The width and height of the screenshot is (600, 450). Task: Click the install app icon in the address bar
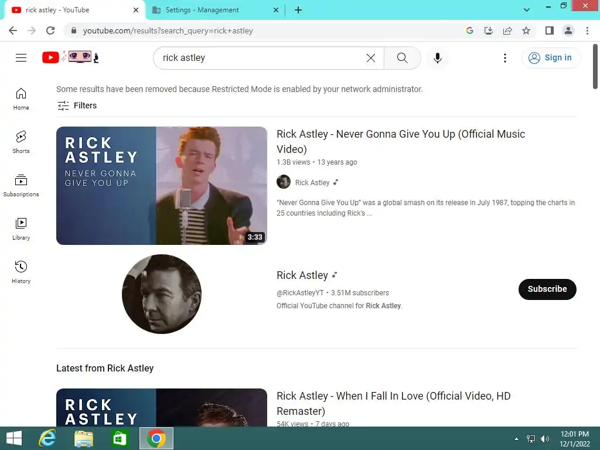488,30
